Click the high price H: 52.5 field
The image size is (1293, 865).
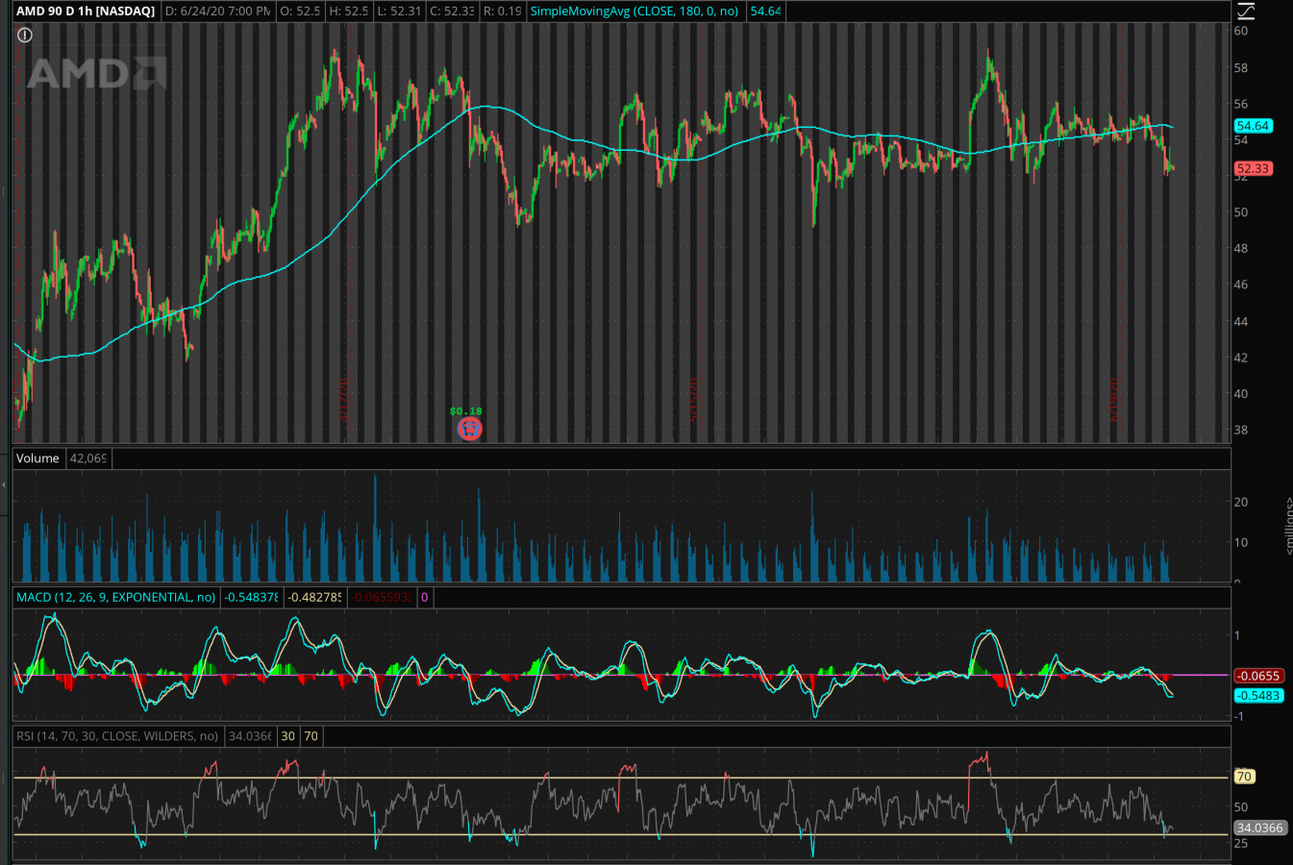coord(348,12)
